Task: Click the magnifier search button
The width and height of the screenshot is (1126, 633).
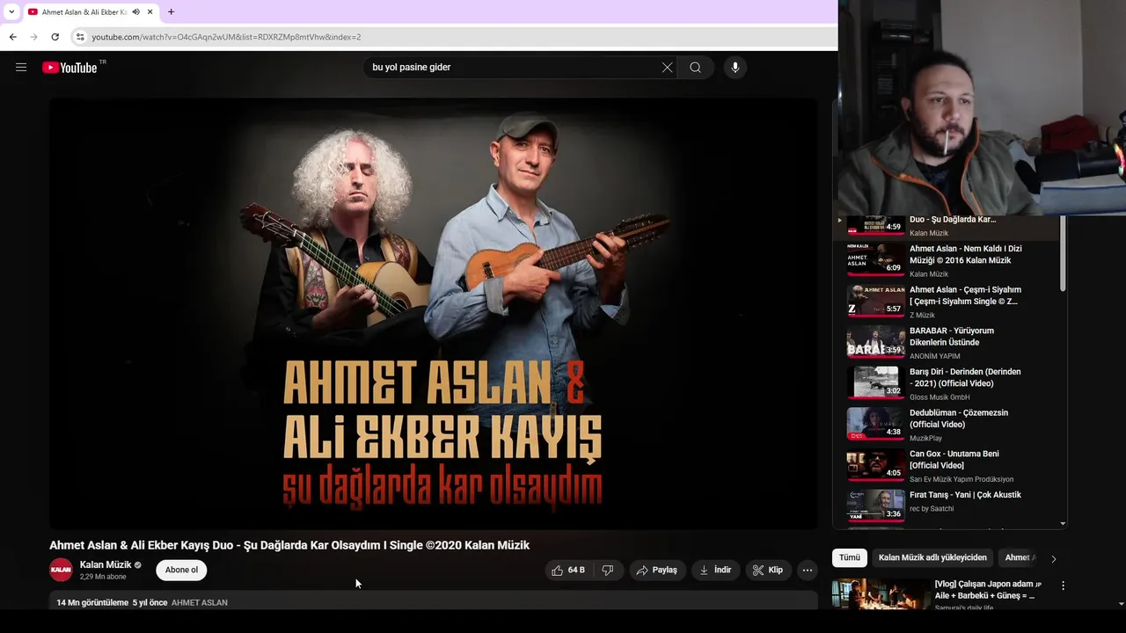Action: [695, 68]
